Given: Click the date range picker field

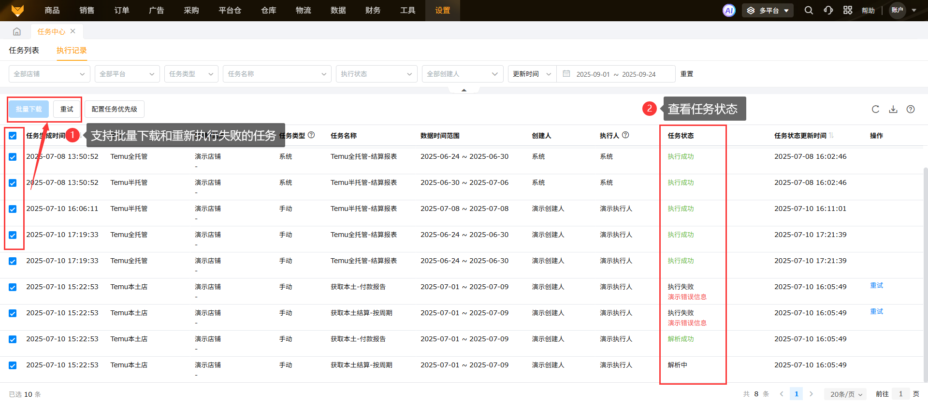Looking at the screenshot, I should coord(616,74).
